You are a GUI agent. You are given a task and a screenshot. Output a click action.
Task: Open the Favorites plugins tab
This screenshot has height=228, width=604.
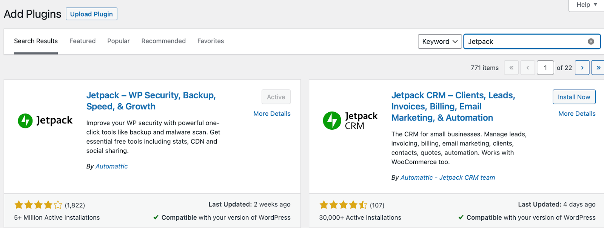[x=211, y=41]
